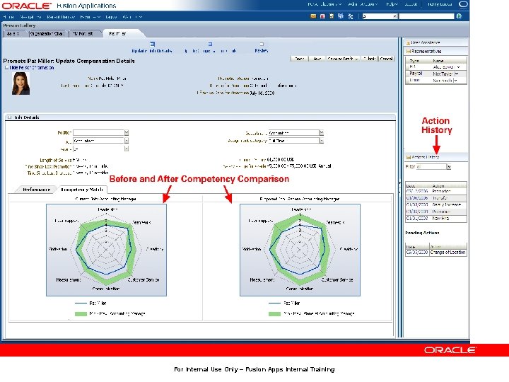The image size is (509, 382).
Task: Expand the User Assistance panel
Action: [409, 42]
